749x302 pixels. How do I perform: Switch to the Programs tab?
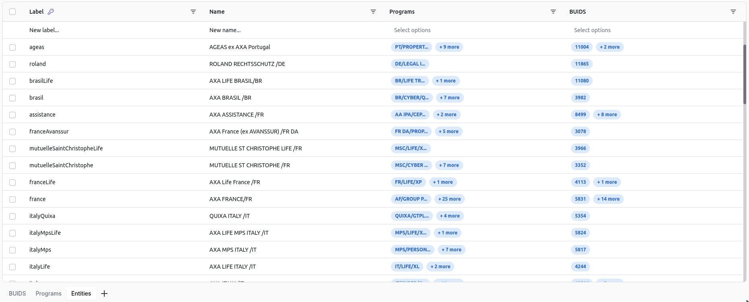click(48, 294)
